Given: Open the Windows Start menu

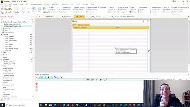Looking at the screenshot, I should coord(2,105).
